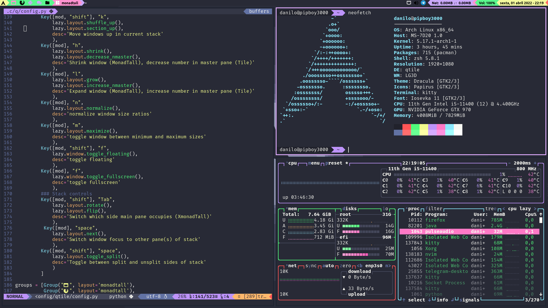Switch to the chat bubbles workspace icon

39,3
